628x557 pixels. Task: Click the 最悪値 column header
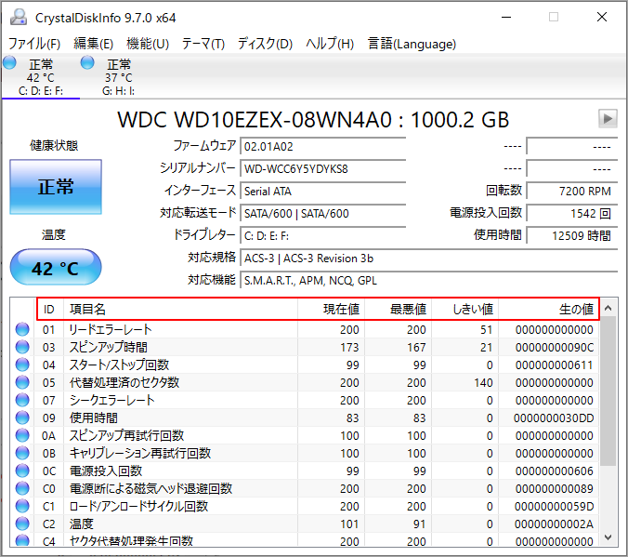pyautogui.click(x=399, y=309)
